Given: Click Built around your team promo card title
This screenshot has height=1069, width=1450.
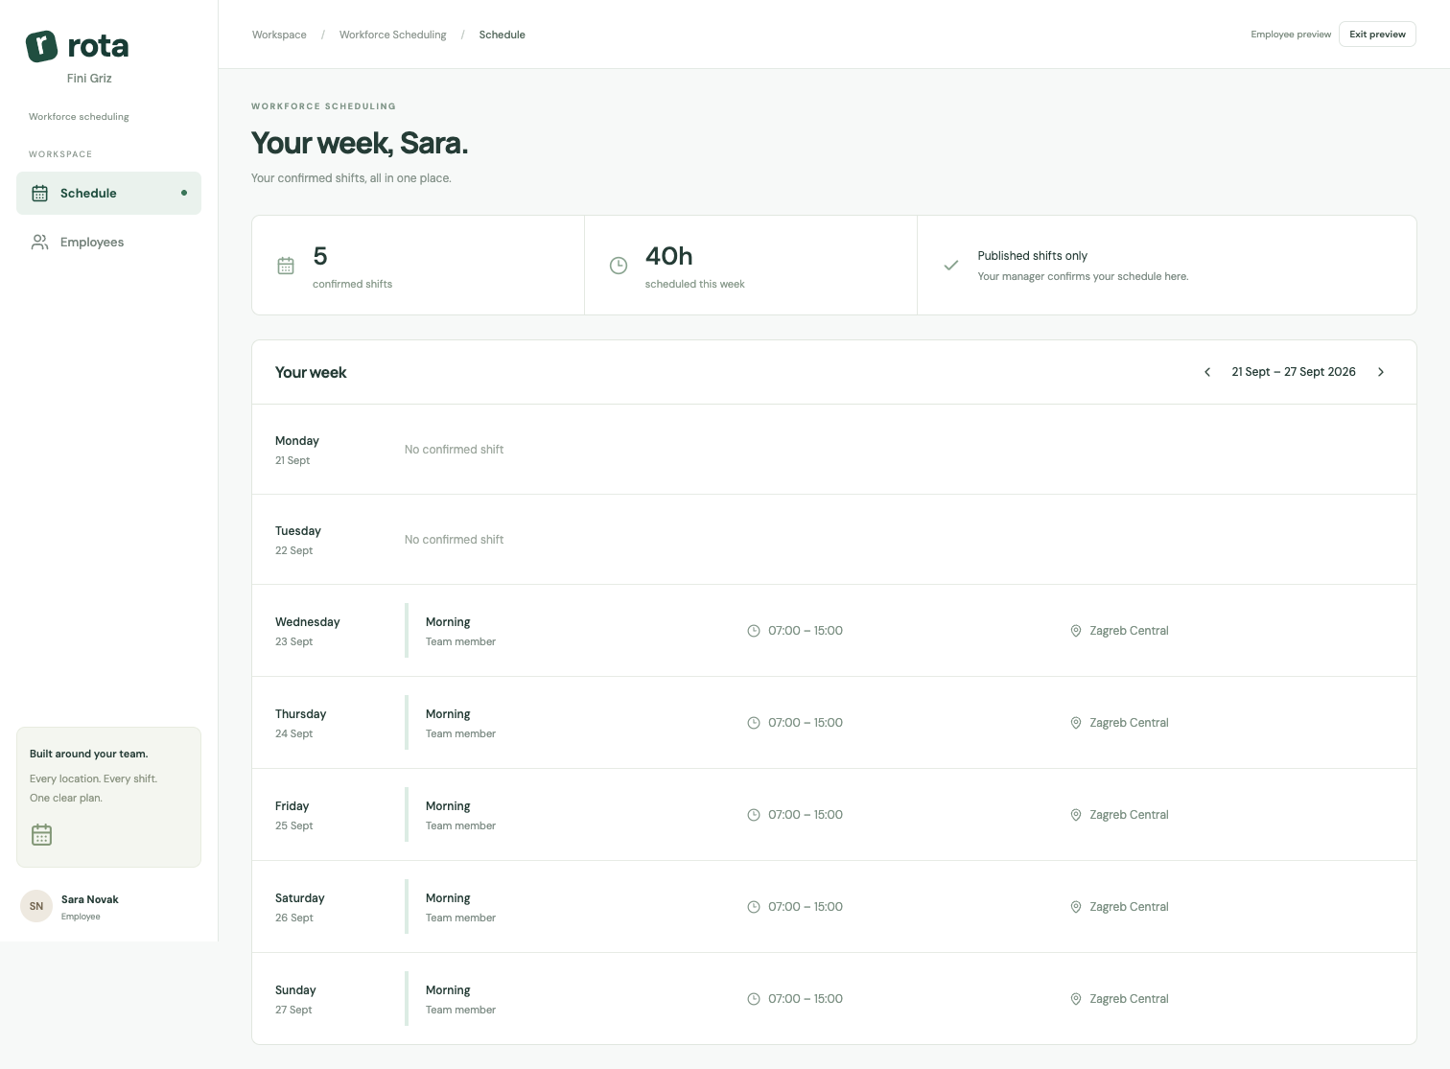Looking at the screenshot, I should (88, 754).
